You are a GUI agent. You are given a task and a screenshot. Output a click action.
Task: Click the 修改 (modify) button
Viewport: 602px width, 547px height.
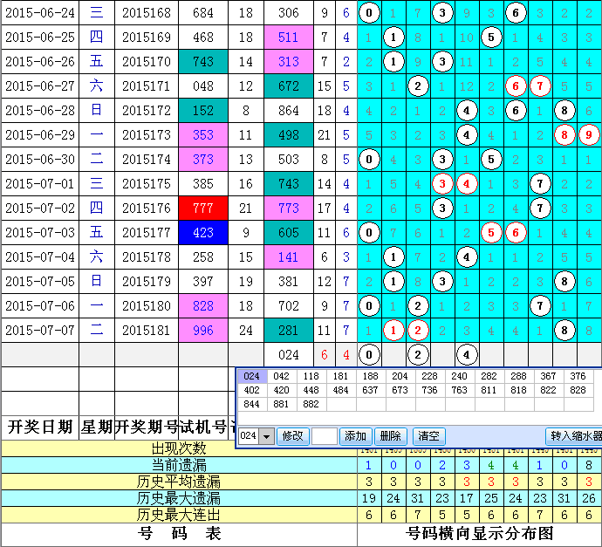click(x=292, y=436)
